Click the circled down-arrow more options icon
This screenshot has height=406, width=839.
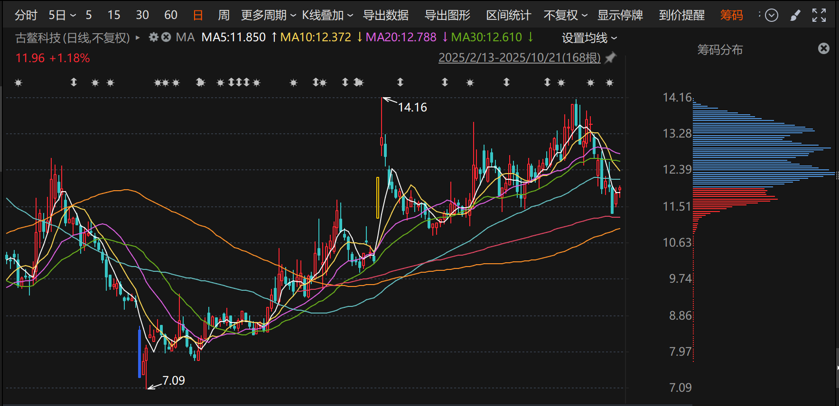click(x=772, y=16)
